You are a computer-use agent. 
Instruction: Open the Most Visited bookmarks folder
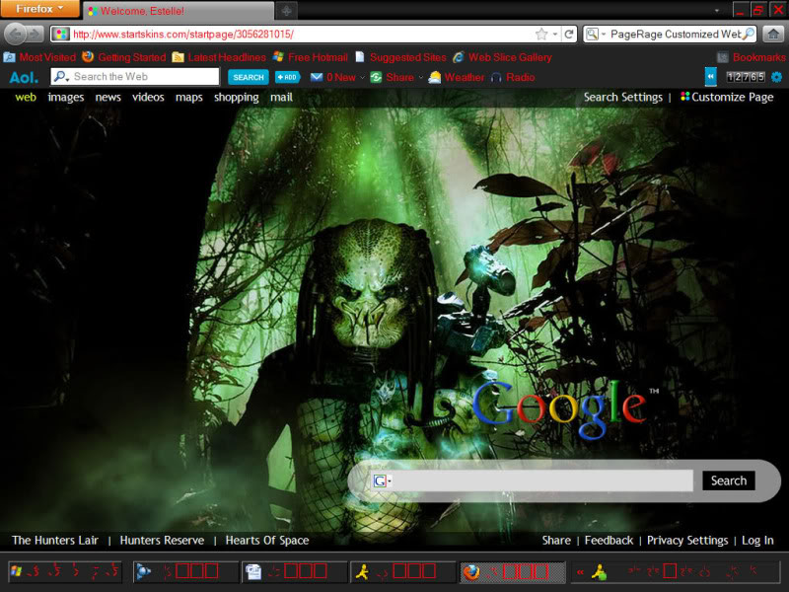(x=39, y=57)
